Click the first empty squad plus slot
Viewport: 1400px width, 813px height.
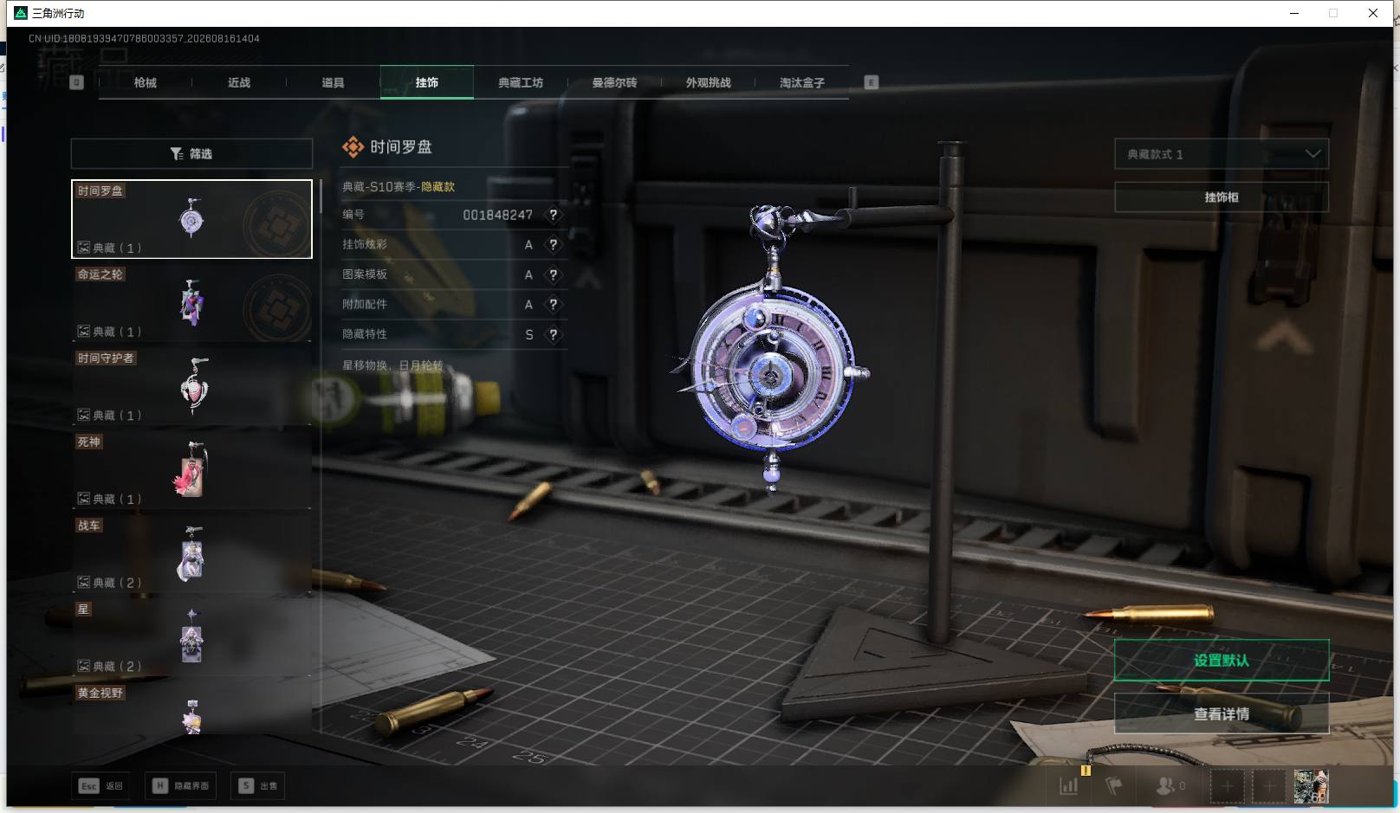tap(1227, 786)
